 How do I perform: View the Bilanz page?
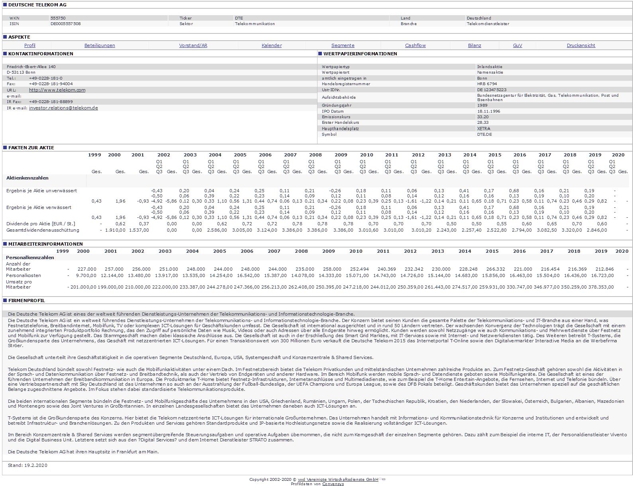[474, 45]
